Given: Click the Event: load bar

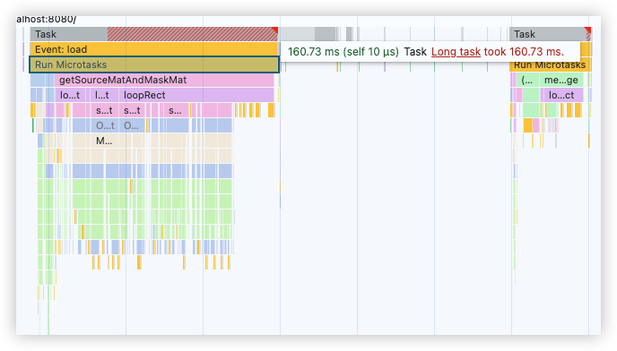Looking at the screenshot, I should coord(154,49).
